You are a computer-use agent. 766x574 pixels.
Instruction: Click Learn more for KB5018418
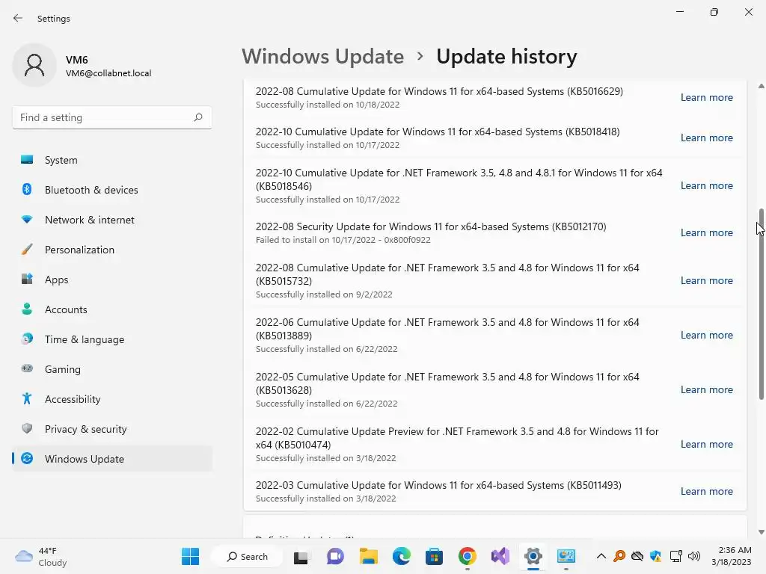706,138
